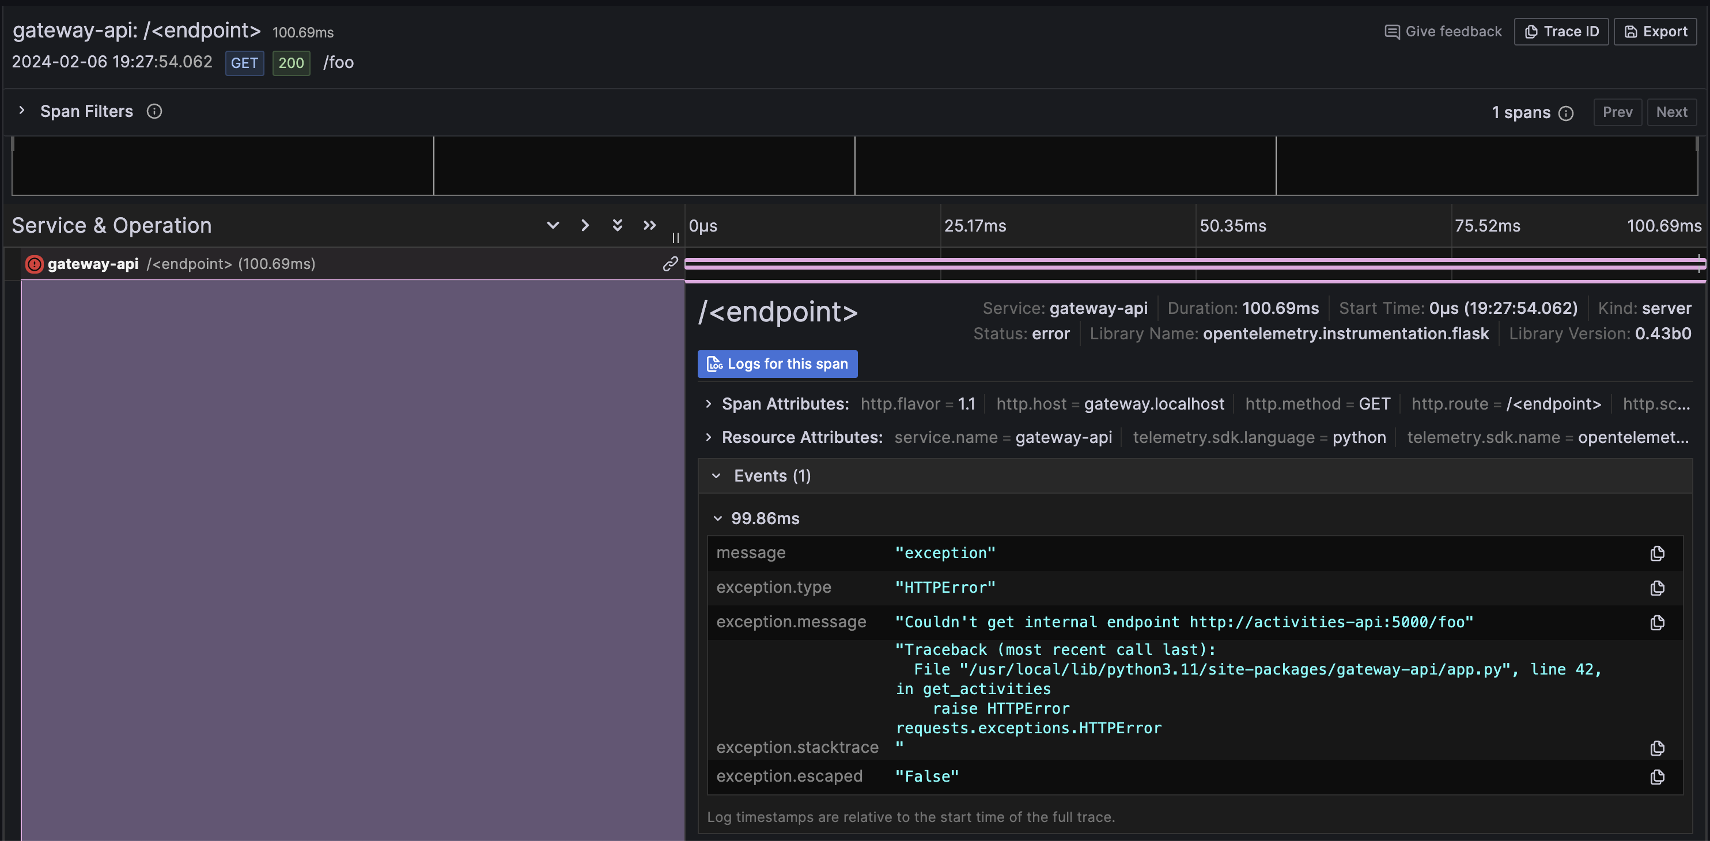The width and height of the screenshot is (1710, 841).
Task: Copy the exception.message value
Action: [x=1657, y=623]
